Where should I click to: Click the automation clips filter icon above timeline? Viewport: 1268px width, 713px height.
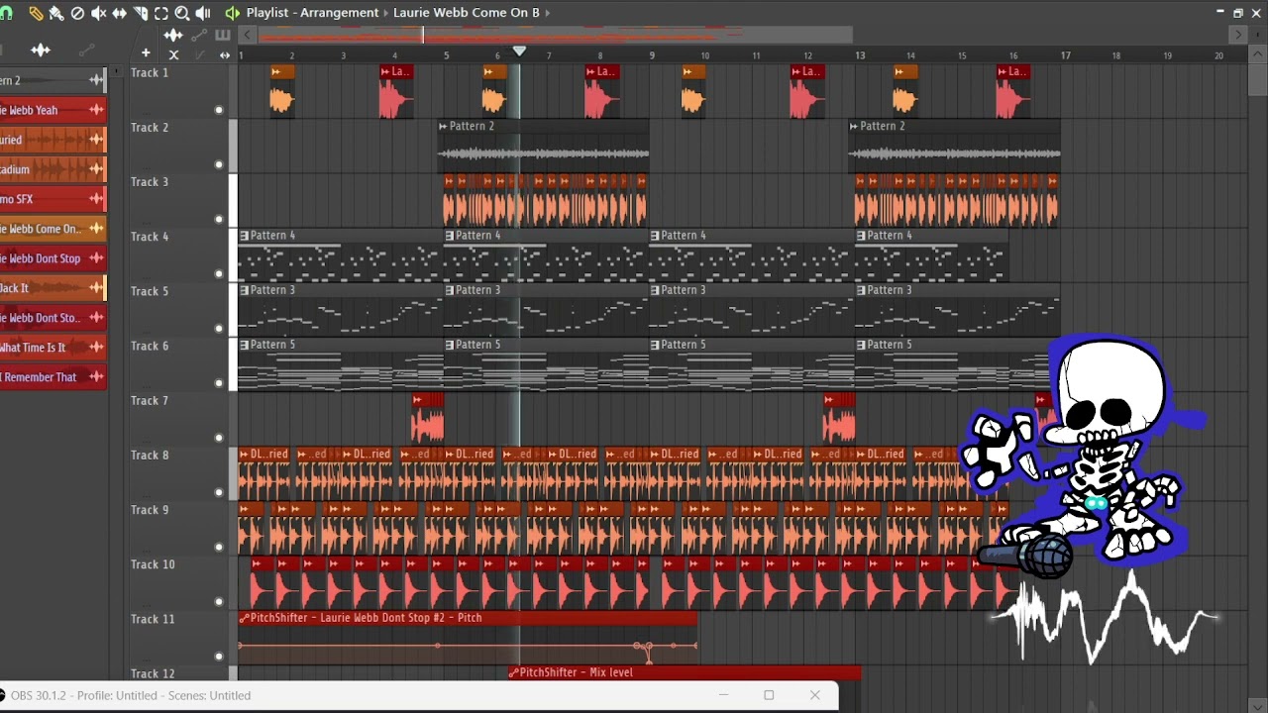click(x=198, y=35)
